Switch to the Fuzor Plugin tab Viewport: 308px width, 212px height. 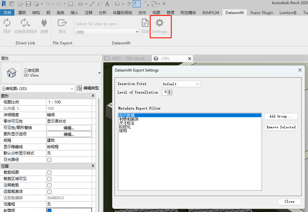[x=262, y=12]
